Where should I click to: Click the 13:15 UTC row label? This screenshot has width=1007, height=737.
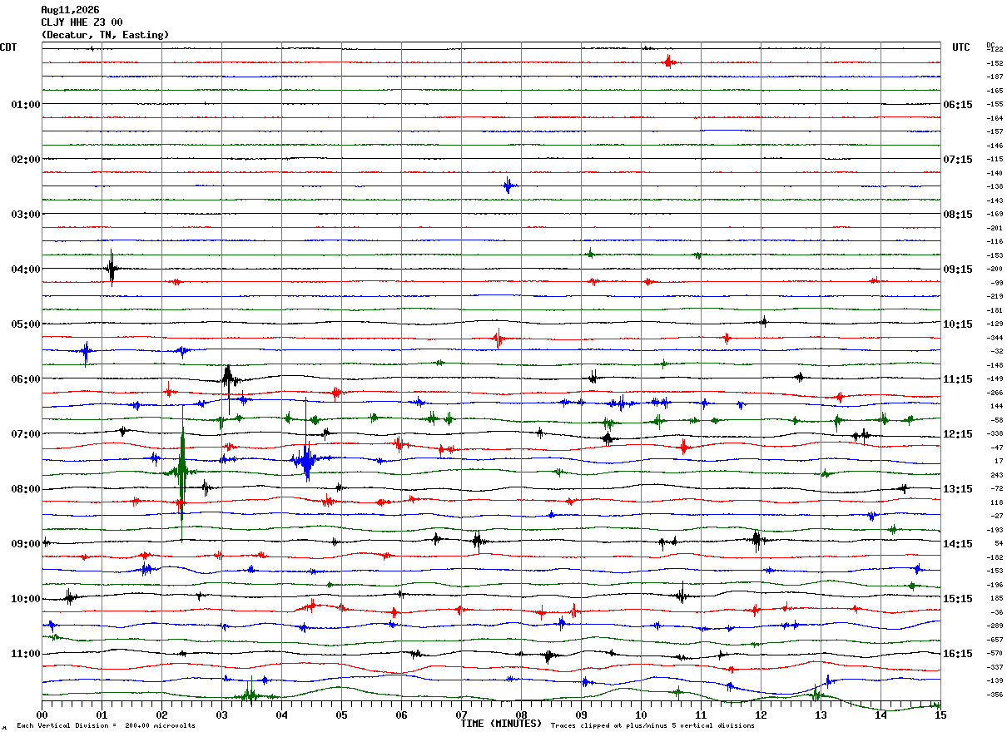pos(958,489)
